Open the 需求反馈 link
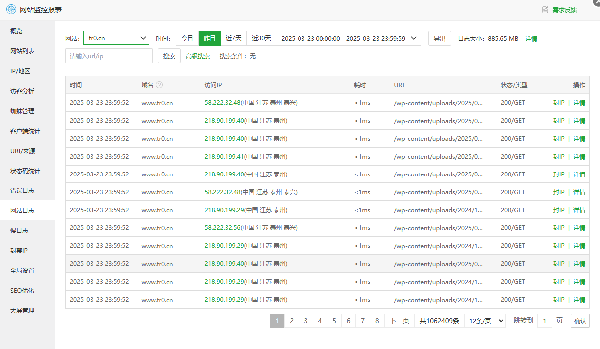Image resolution: width=600 pixels, height=349 pixels. (x=564, y=10)
